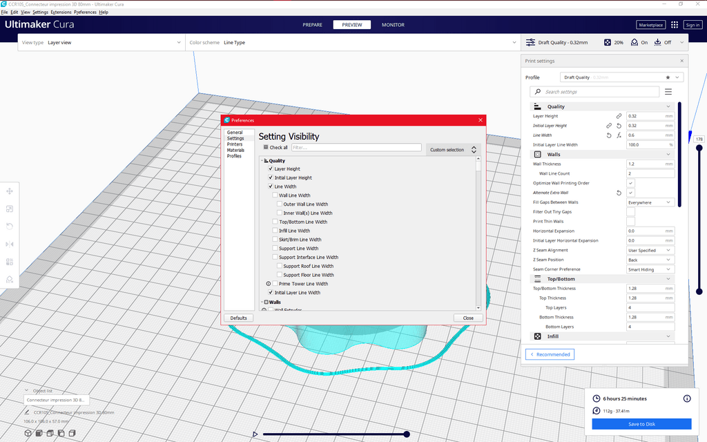Open the Profile Draft Quality dropdown
This screenshot has width=707, height=442.
coord(622,77)
